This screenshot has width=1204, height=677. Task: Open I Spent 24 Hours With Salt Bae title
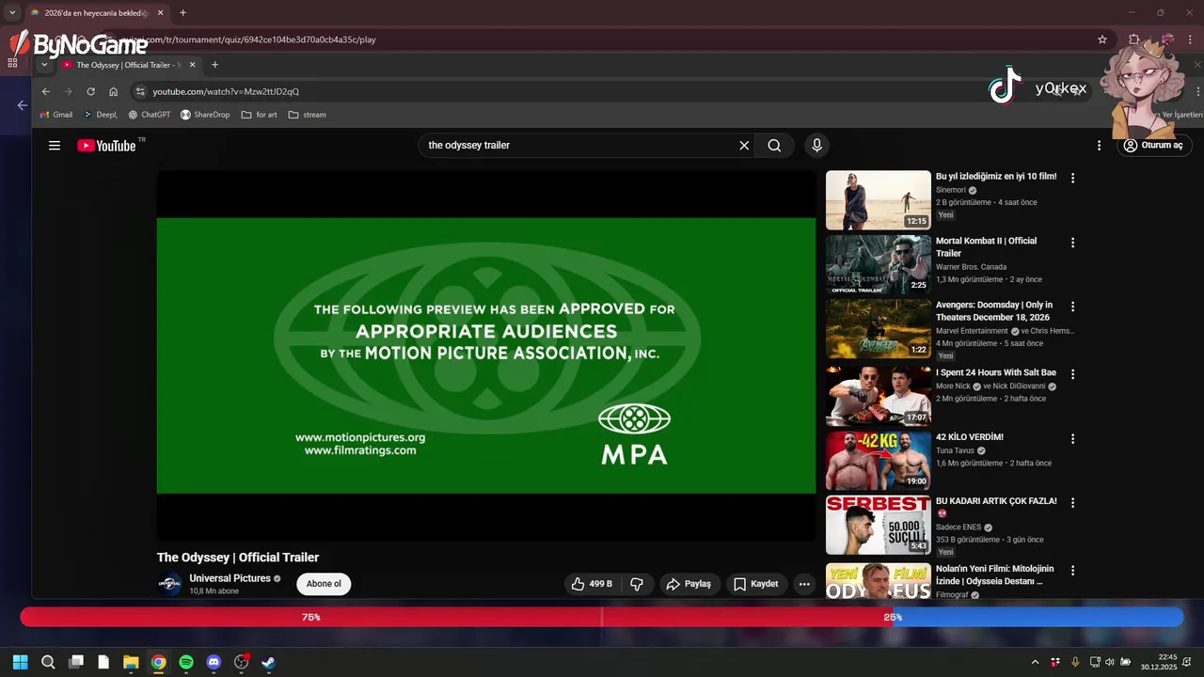tap(996, 373)
